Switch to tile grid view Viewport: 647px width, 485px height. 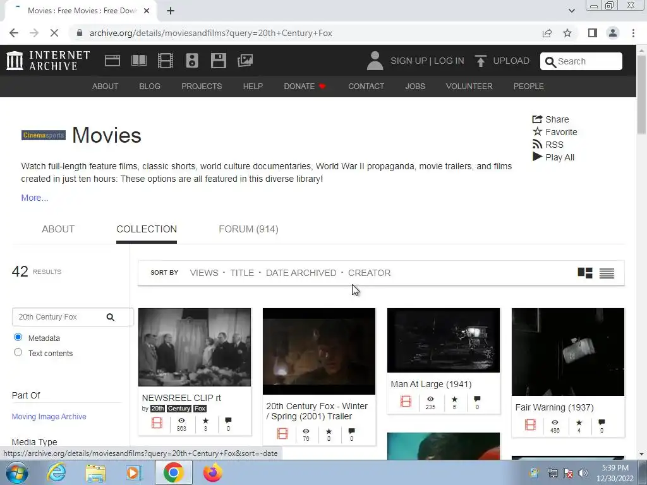(x=584, y=273)
